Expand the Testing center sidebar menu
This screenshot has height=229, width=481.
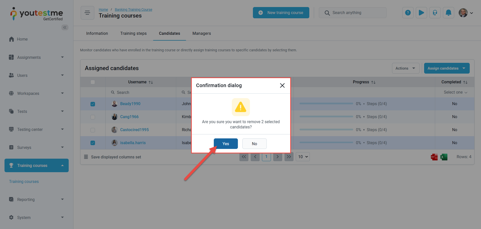(63, 129)
